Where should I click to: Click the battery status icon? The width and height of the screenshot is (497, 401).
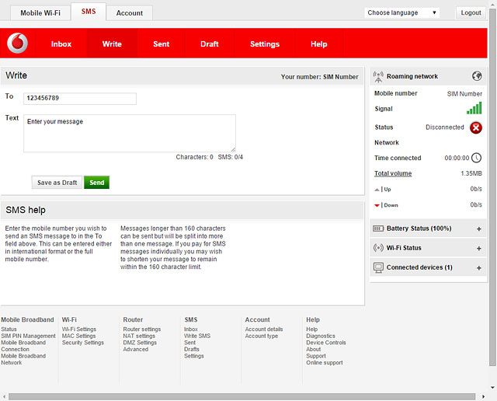pos(378,228)
